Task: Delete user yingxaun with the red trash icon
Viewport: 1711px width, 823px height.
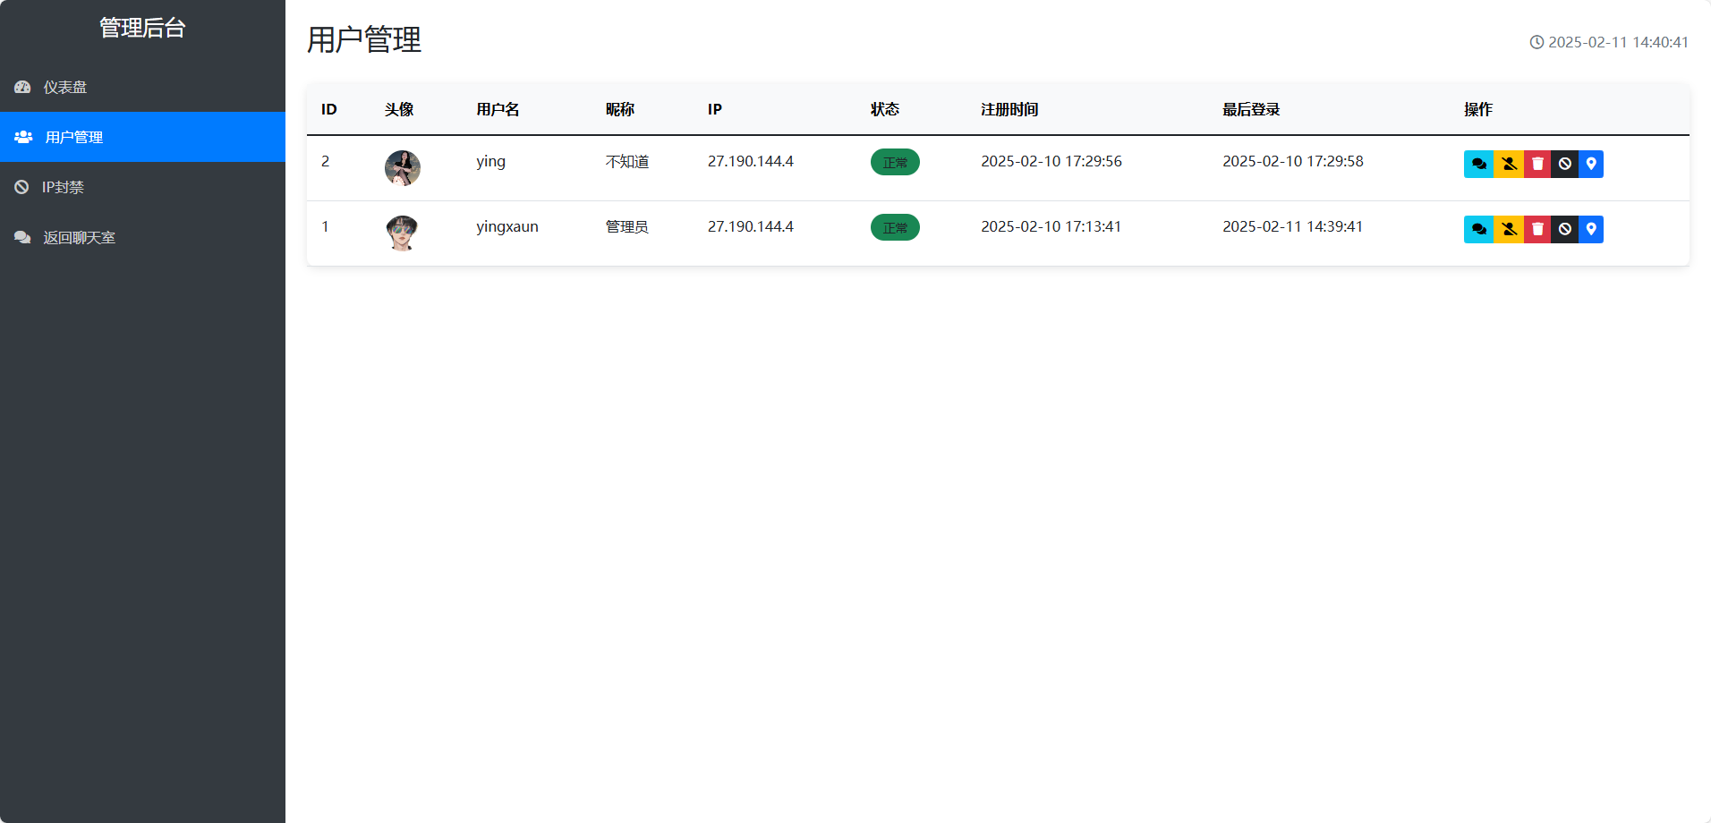Action: click(x=1537, y=229)
